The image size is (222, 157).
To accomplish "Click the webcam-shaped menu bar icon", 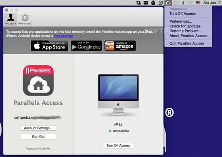I will (153, 3).
